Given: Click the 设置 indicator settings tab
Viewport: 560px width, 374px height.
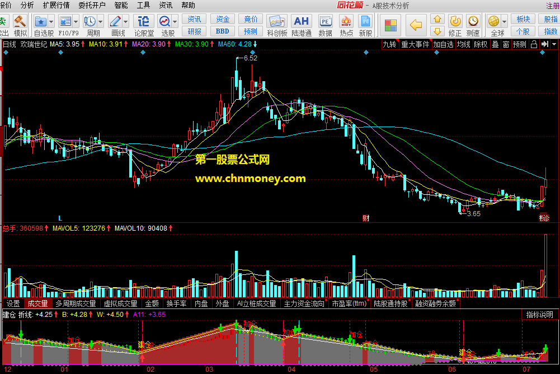Looking at the screenshot, I should [13, 303].
